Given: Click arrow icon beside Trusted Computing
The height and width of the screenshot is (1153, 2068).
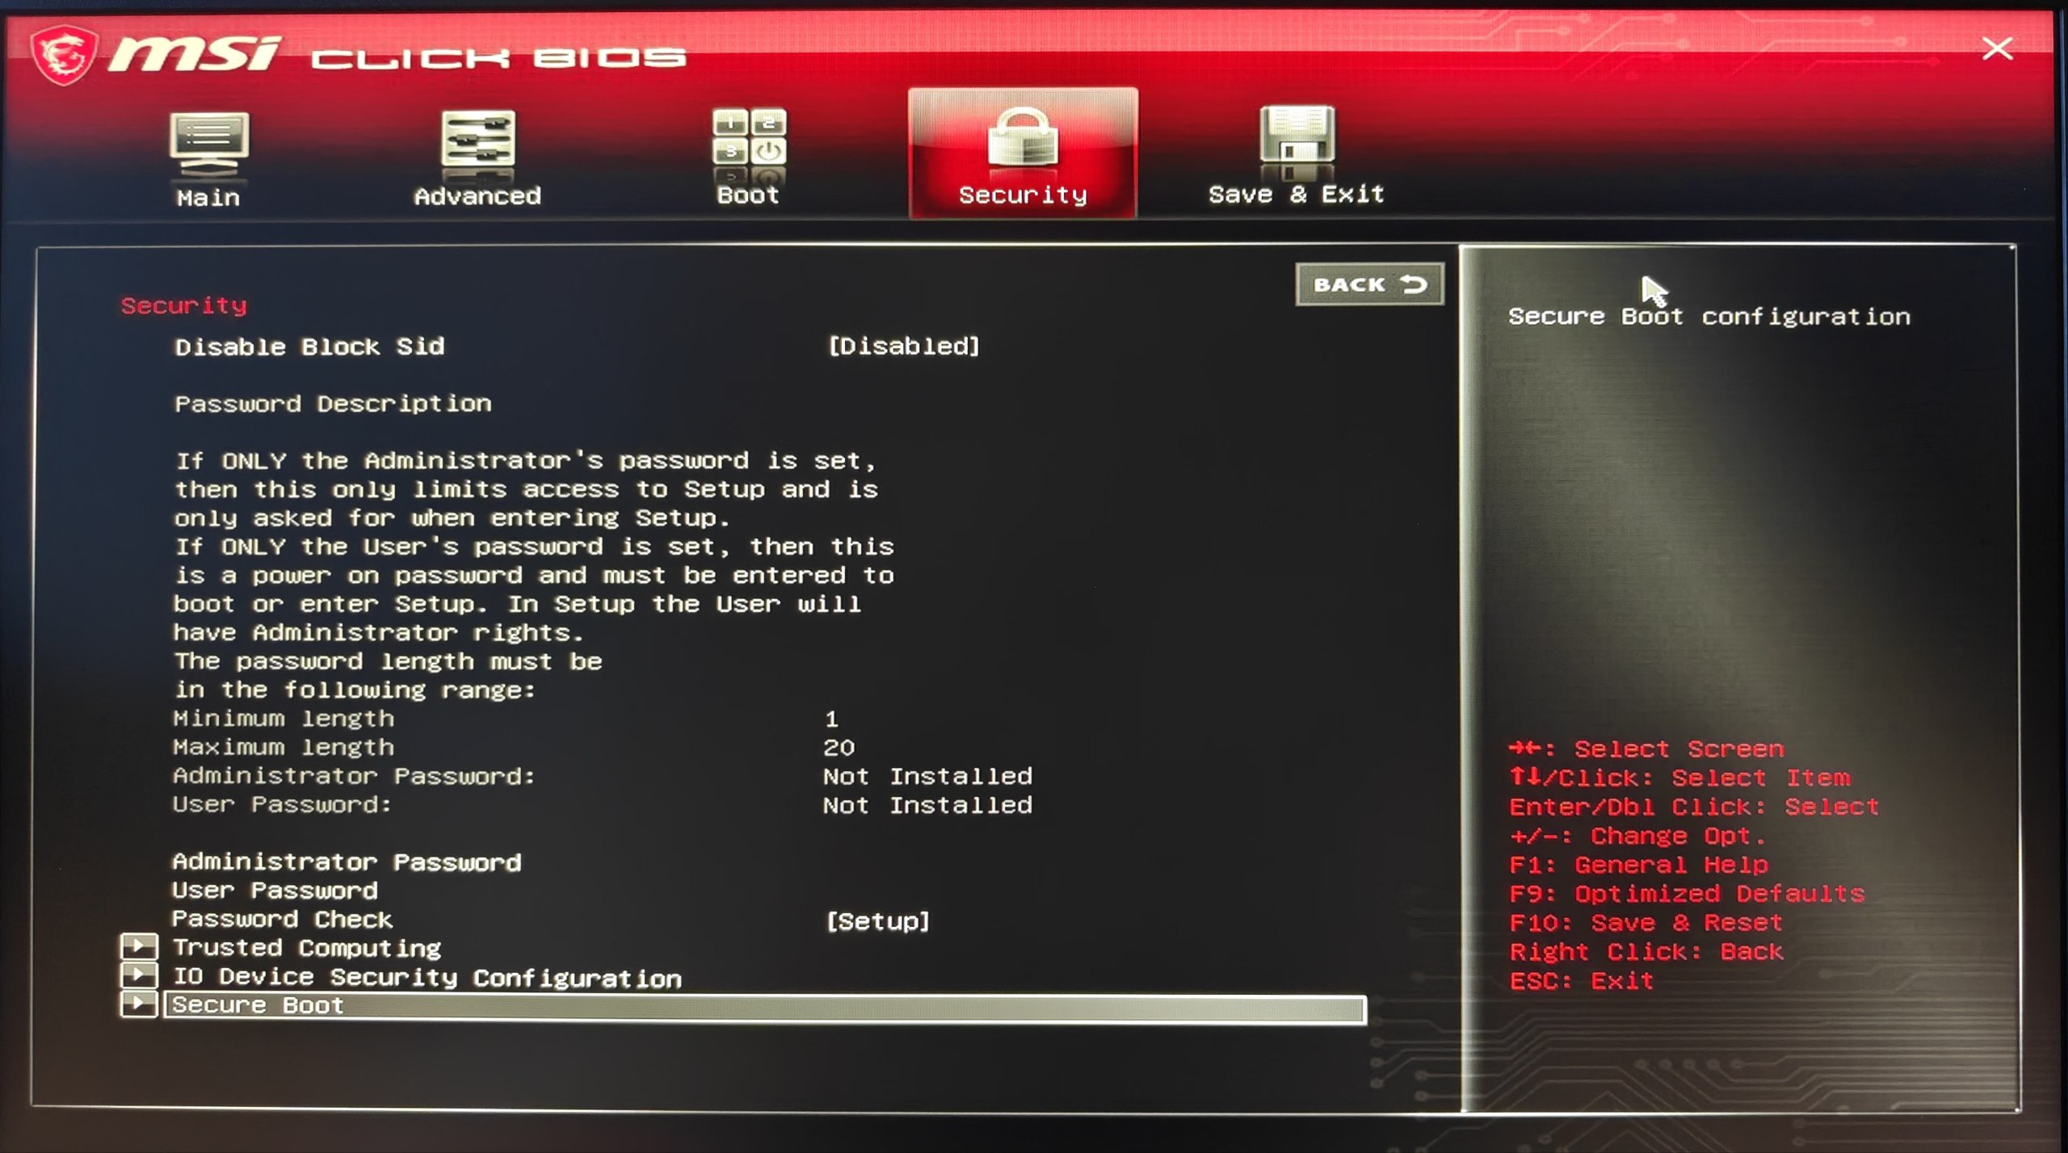Looking at the screenshot, I should pos(139,946).
